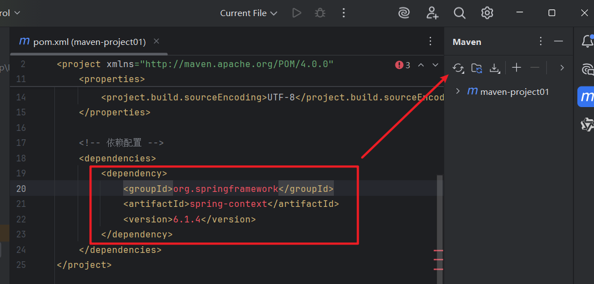Viewport: 594px width, 284px height.
Task: Open Search Everywhere magnifier
Action: [460, 13]
